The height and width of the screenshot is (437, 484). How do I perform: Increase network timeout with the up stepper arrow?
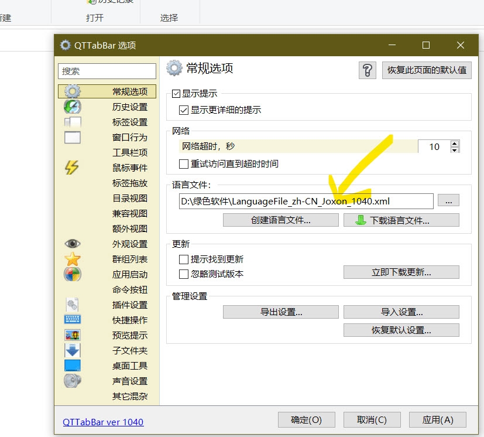pos(455,145)
